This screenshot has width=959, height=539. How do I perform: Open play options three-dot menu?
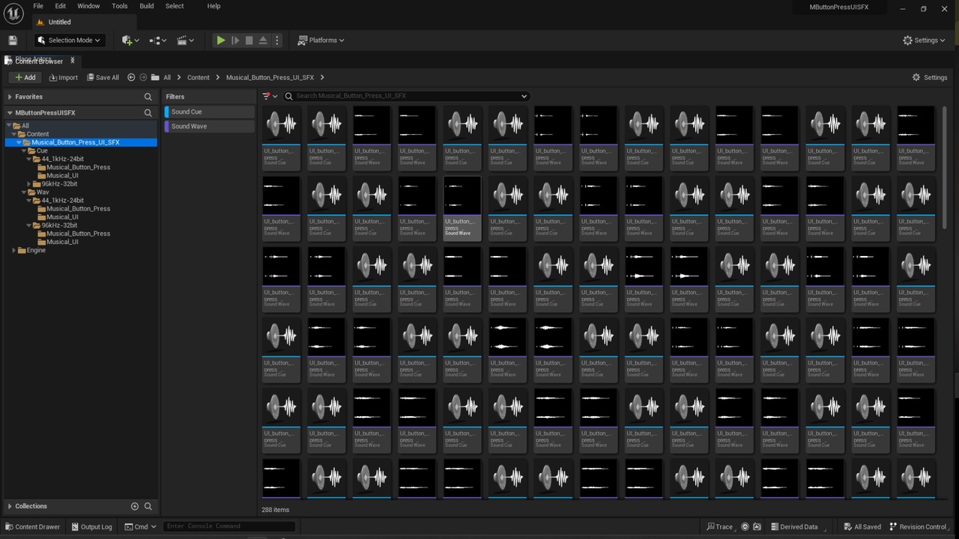(x=276, y=40)
